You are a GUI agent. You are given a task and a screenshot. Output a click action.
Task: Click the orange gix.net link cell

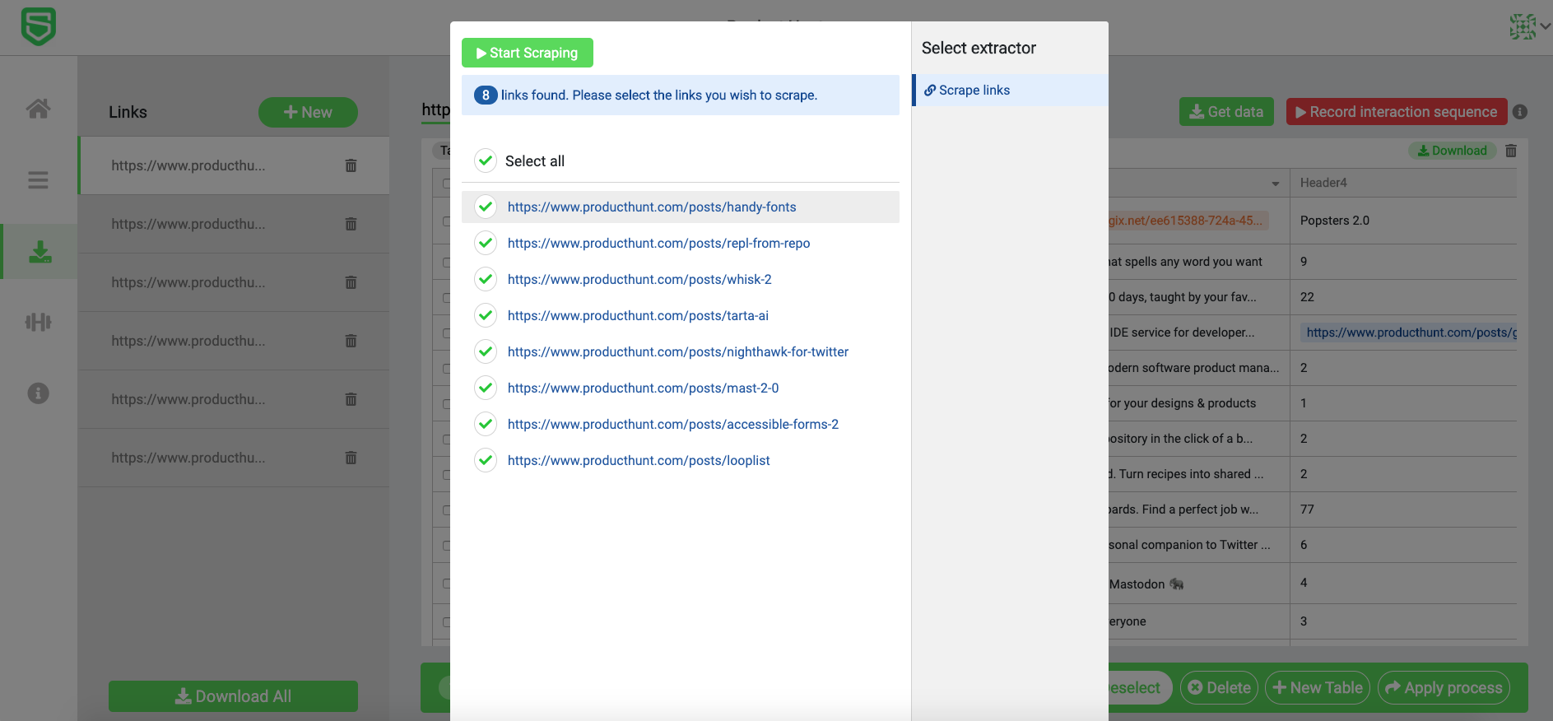pos(1188,221)
